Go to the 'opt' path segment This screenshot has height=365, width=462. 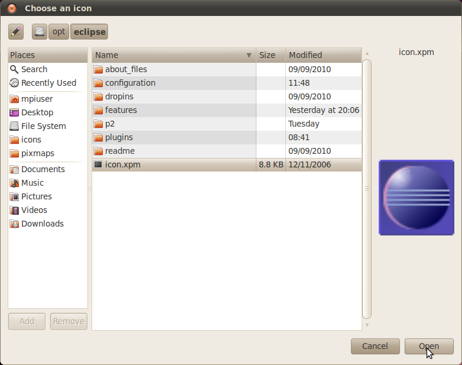[x=58, y=31]
